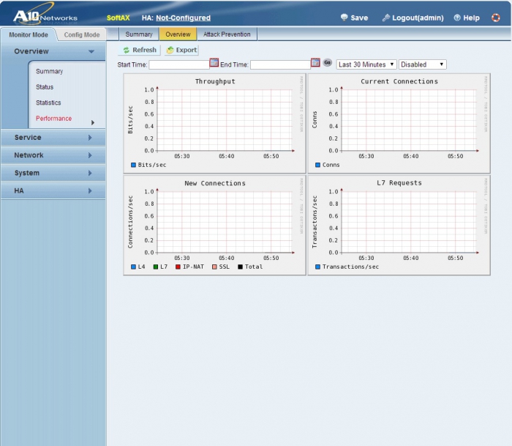This screenshot has width=512, height=446.
Task: Click the blue Conns legend swatch
Action: pos(317,165)
